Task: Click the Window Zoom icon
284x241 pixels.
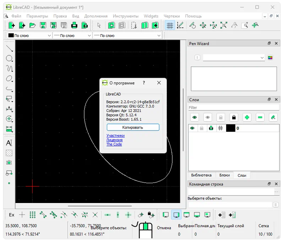Action: pyautogui.click(x=245, y=25)
